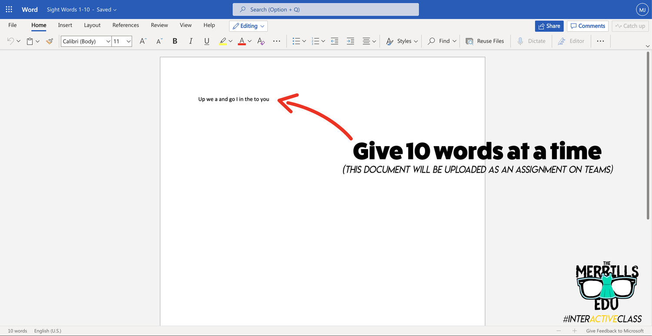Select the Format Painter tool

click(x=49, y=41)
